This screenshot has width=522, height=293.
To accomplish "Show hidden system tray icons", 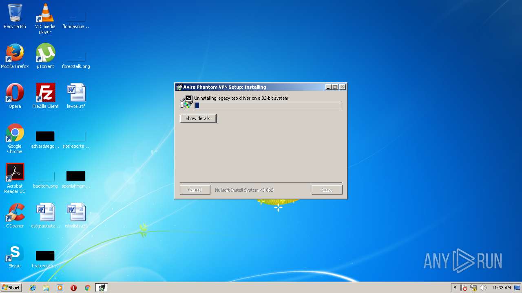I will 455,288.
